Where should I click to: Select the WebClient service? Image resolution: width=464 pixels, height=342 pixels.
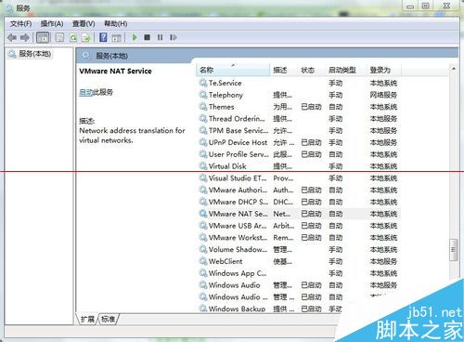(x=300, y=261)
